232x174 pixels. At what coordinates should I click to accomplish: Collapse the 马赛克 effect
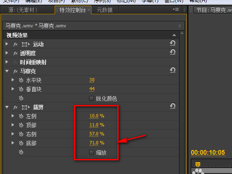coord(7,71)
